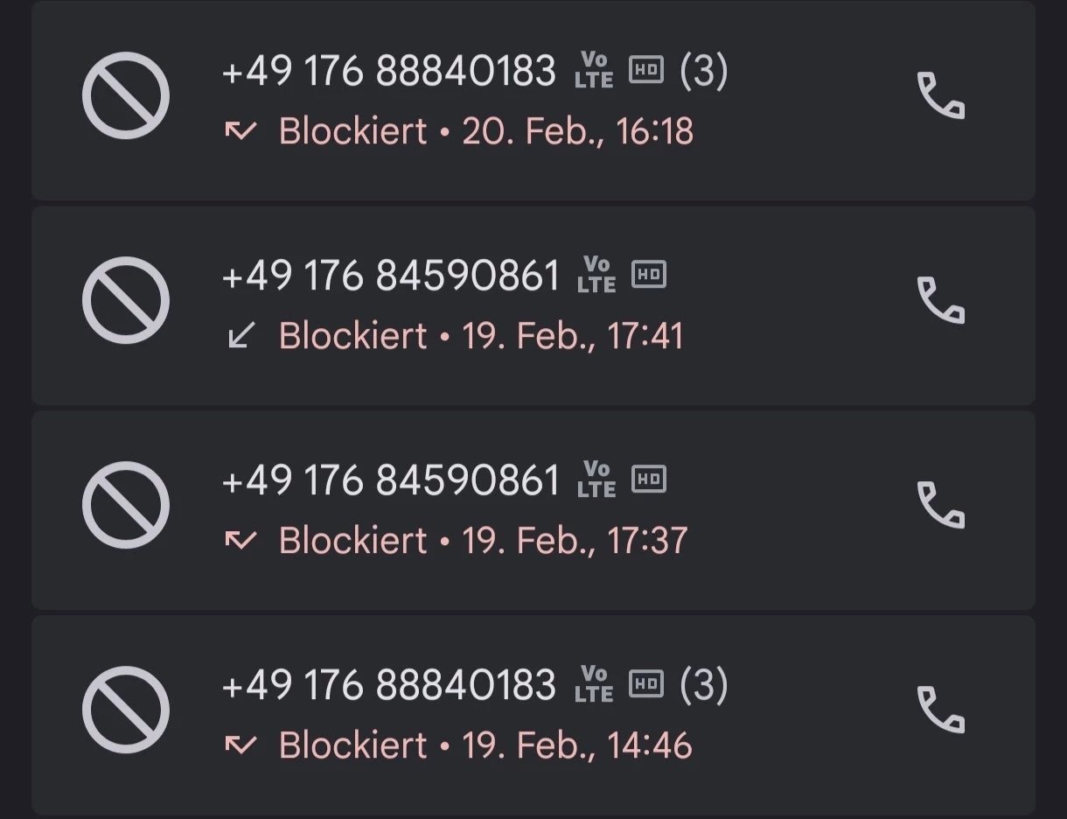Viewport: 1067px width, 819px height.
Task: Expand the (3) call count on the 14:46 entry
Action: [704, 685]
